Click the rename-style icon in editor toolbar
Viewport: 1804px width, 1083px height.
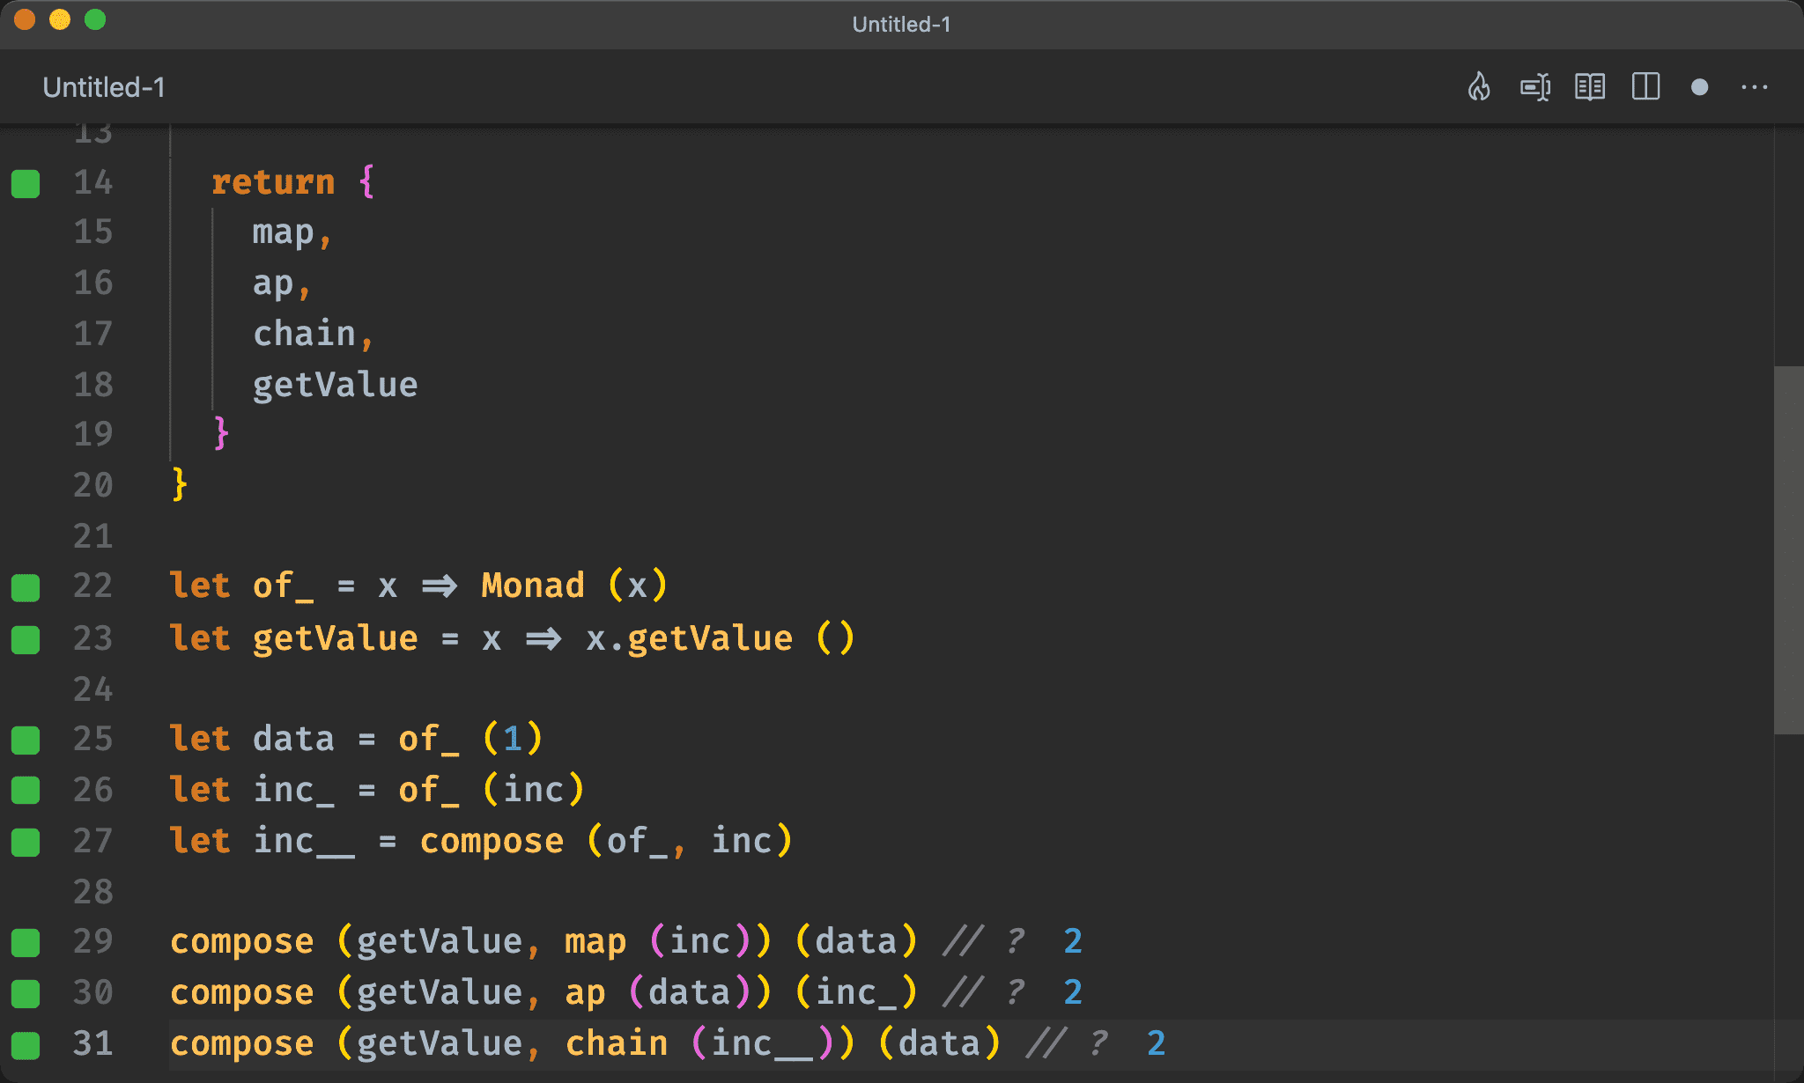pyautogui.click(x=1535, y=87)
